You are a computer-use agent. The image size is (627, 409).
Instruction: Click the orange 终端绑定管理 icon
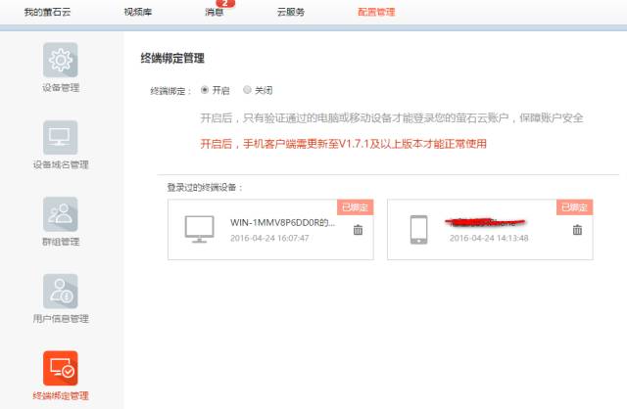point(61,367)
